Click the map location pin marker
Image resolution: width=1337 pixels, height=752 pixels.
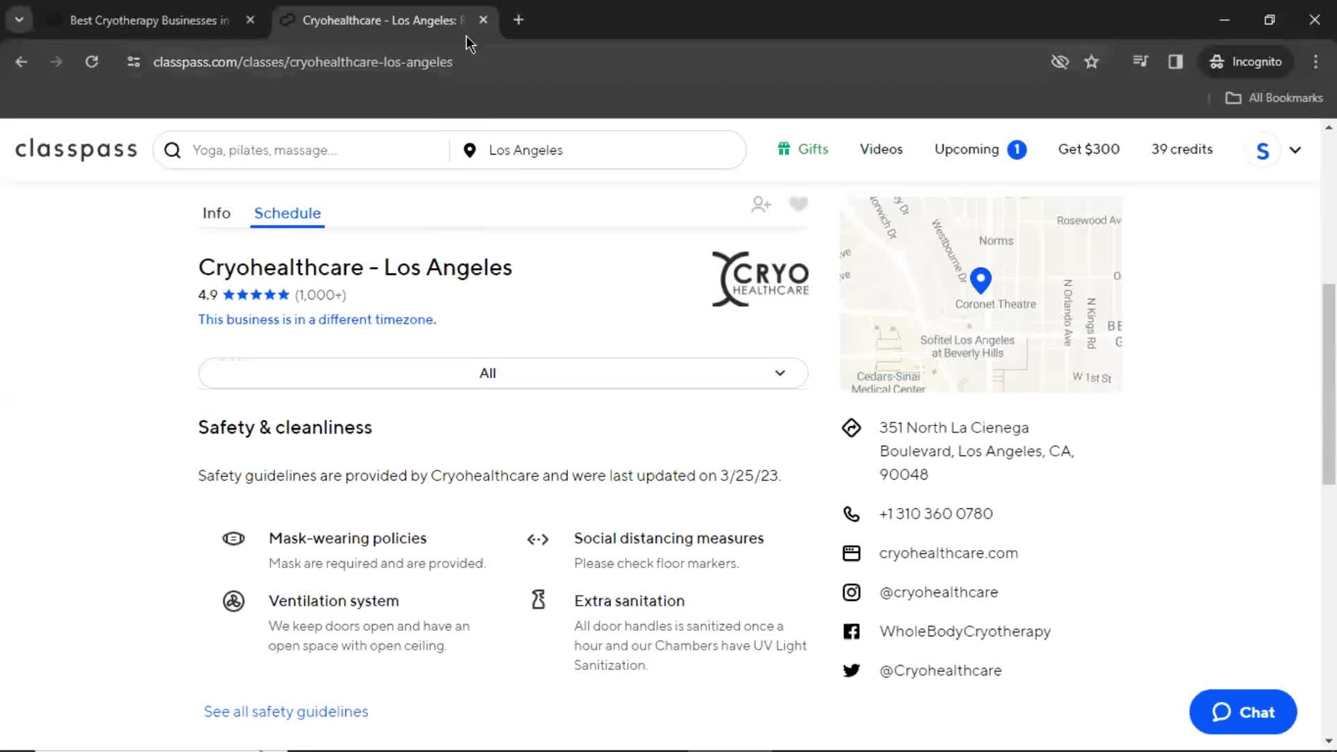980,280
